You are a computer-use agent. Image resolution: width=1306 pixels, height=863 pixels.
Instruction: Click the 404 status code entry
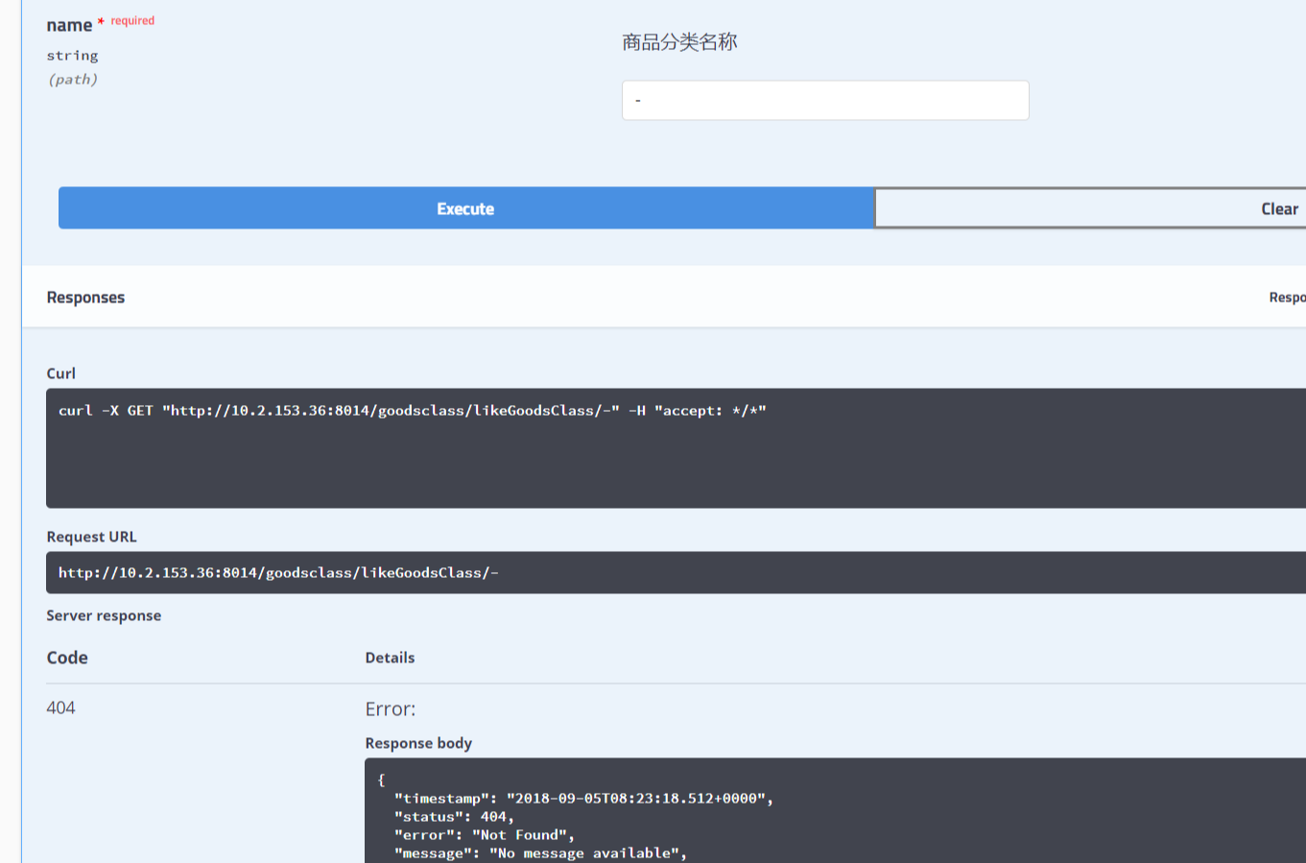click(60, 707)
